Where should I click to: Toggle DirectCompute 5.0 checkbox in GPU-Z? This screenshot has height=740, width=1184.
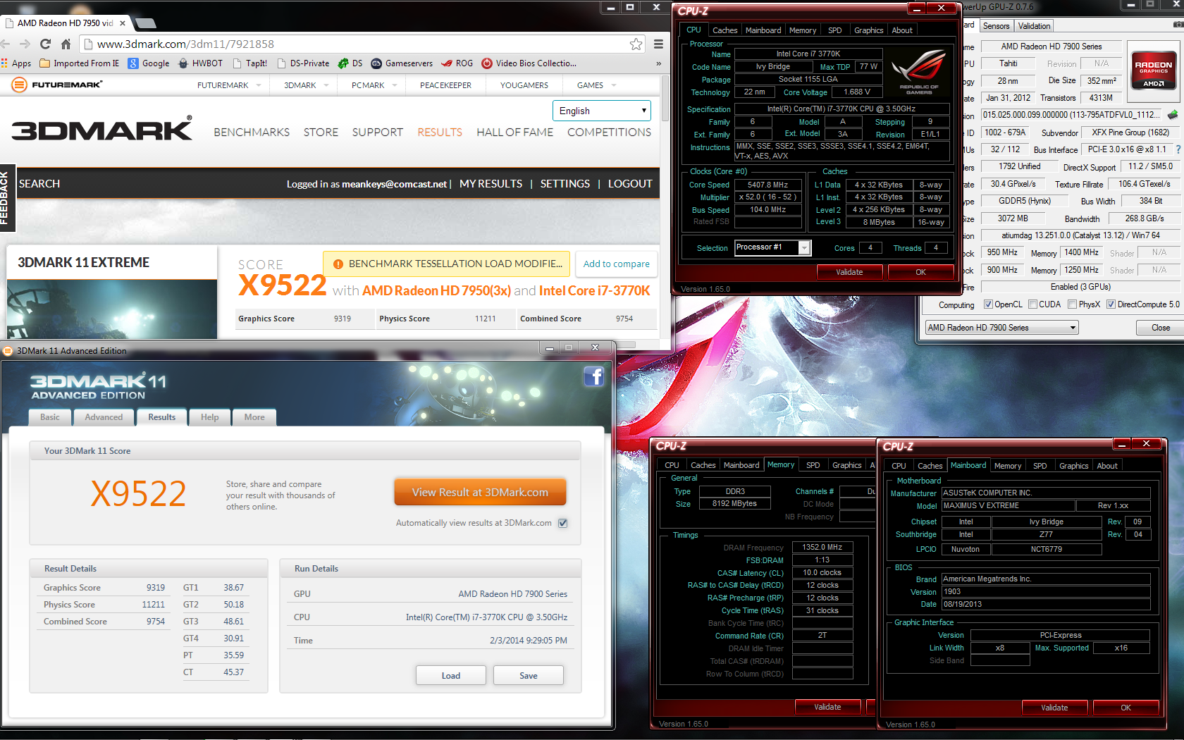(x=1111, y=304)
